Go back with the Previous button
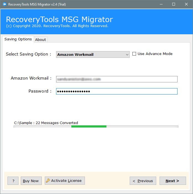Viewport: 193px width, 194px height. (x=143, y=181)
